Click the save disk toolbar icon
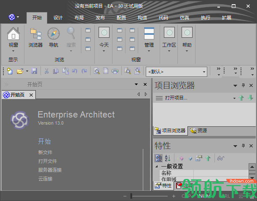Screen dimensions: 257x201 coord(34,71)
